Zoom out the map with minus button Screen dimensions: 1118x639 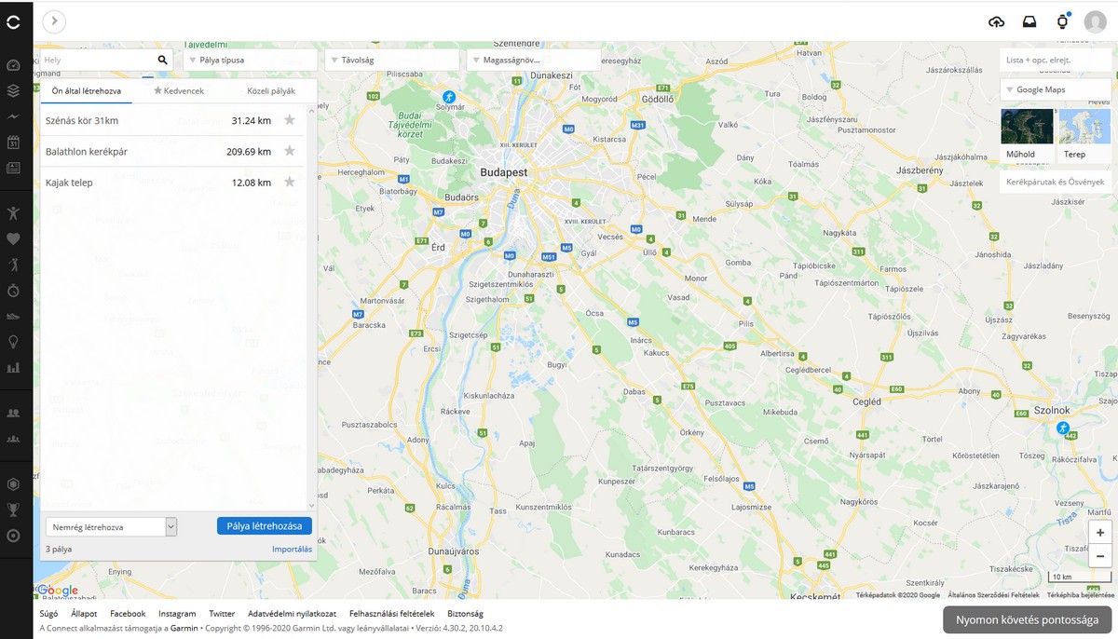[x=1100, y=556]
